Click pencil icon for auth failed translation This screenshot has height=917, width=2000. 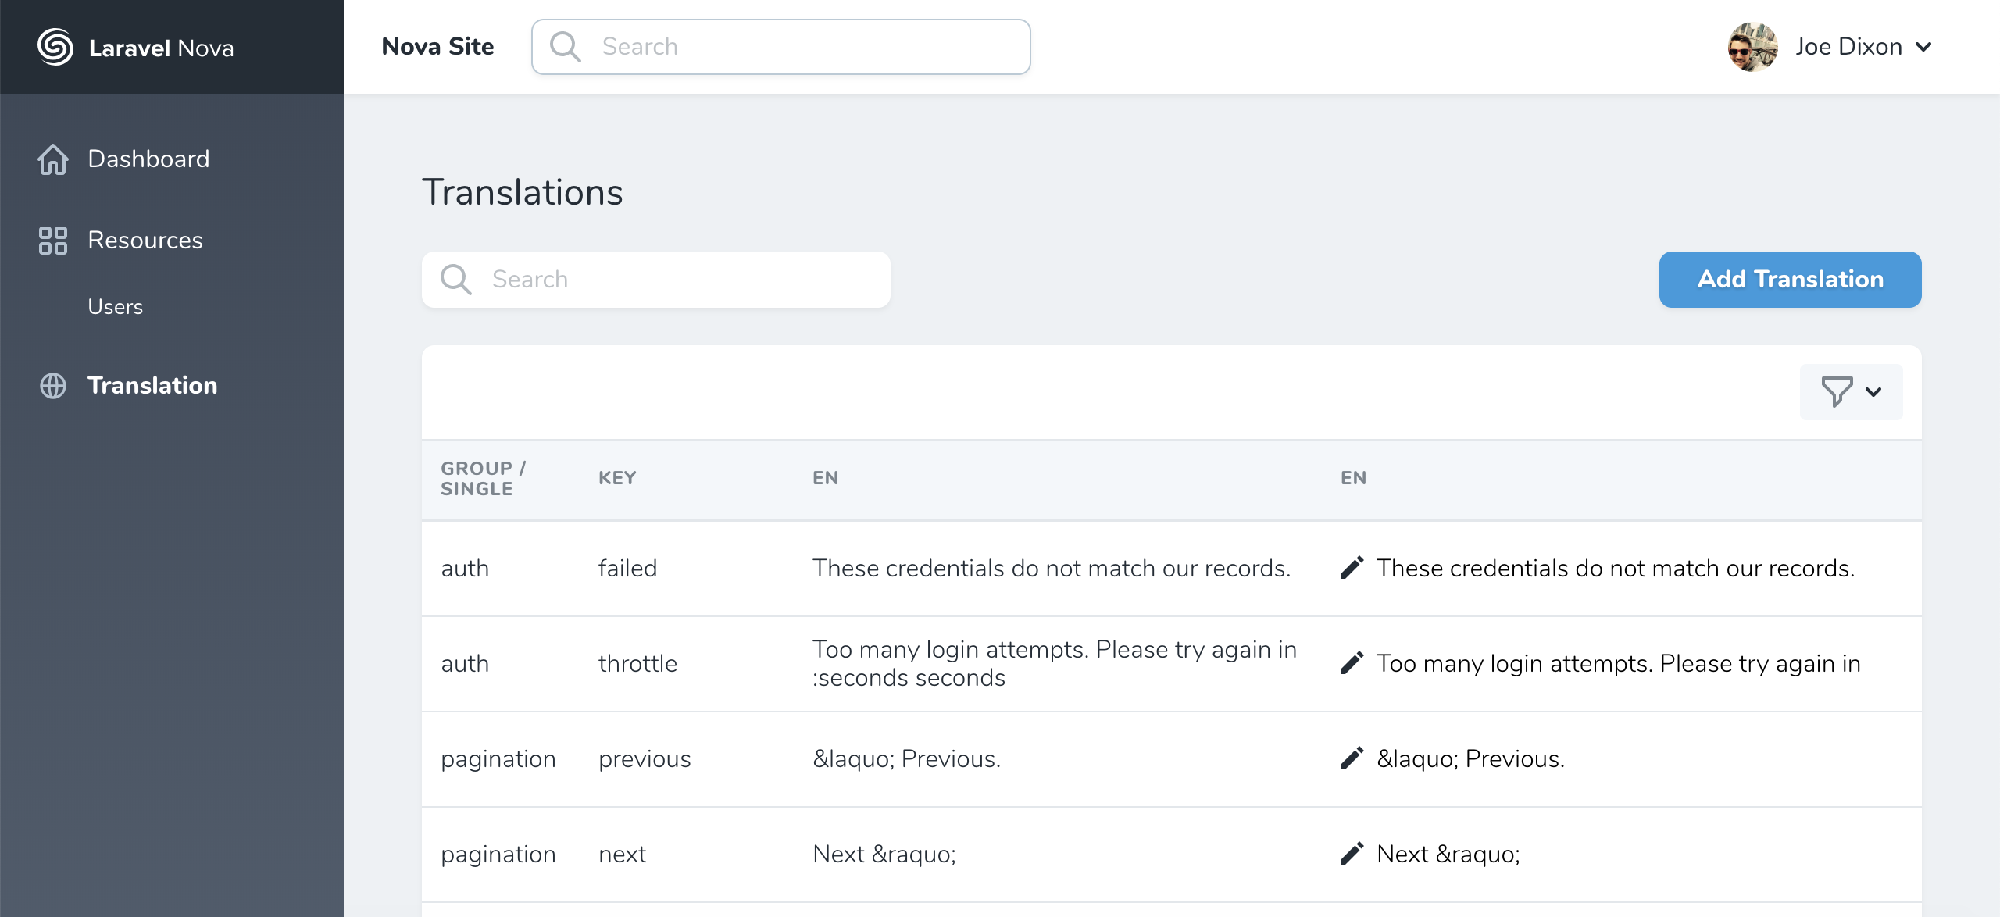(1352, 568)
